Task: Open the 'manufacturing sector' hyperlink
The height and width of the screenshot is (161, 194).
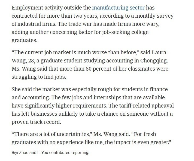Action: point(119,8)
